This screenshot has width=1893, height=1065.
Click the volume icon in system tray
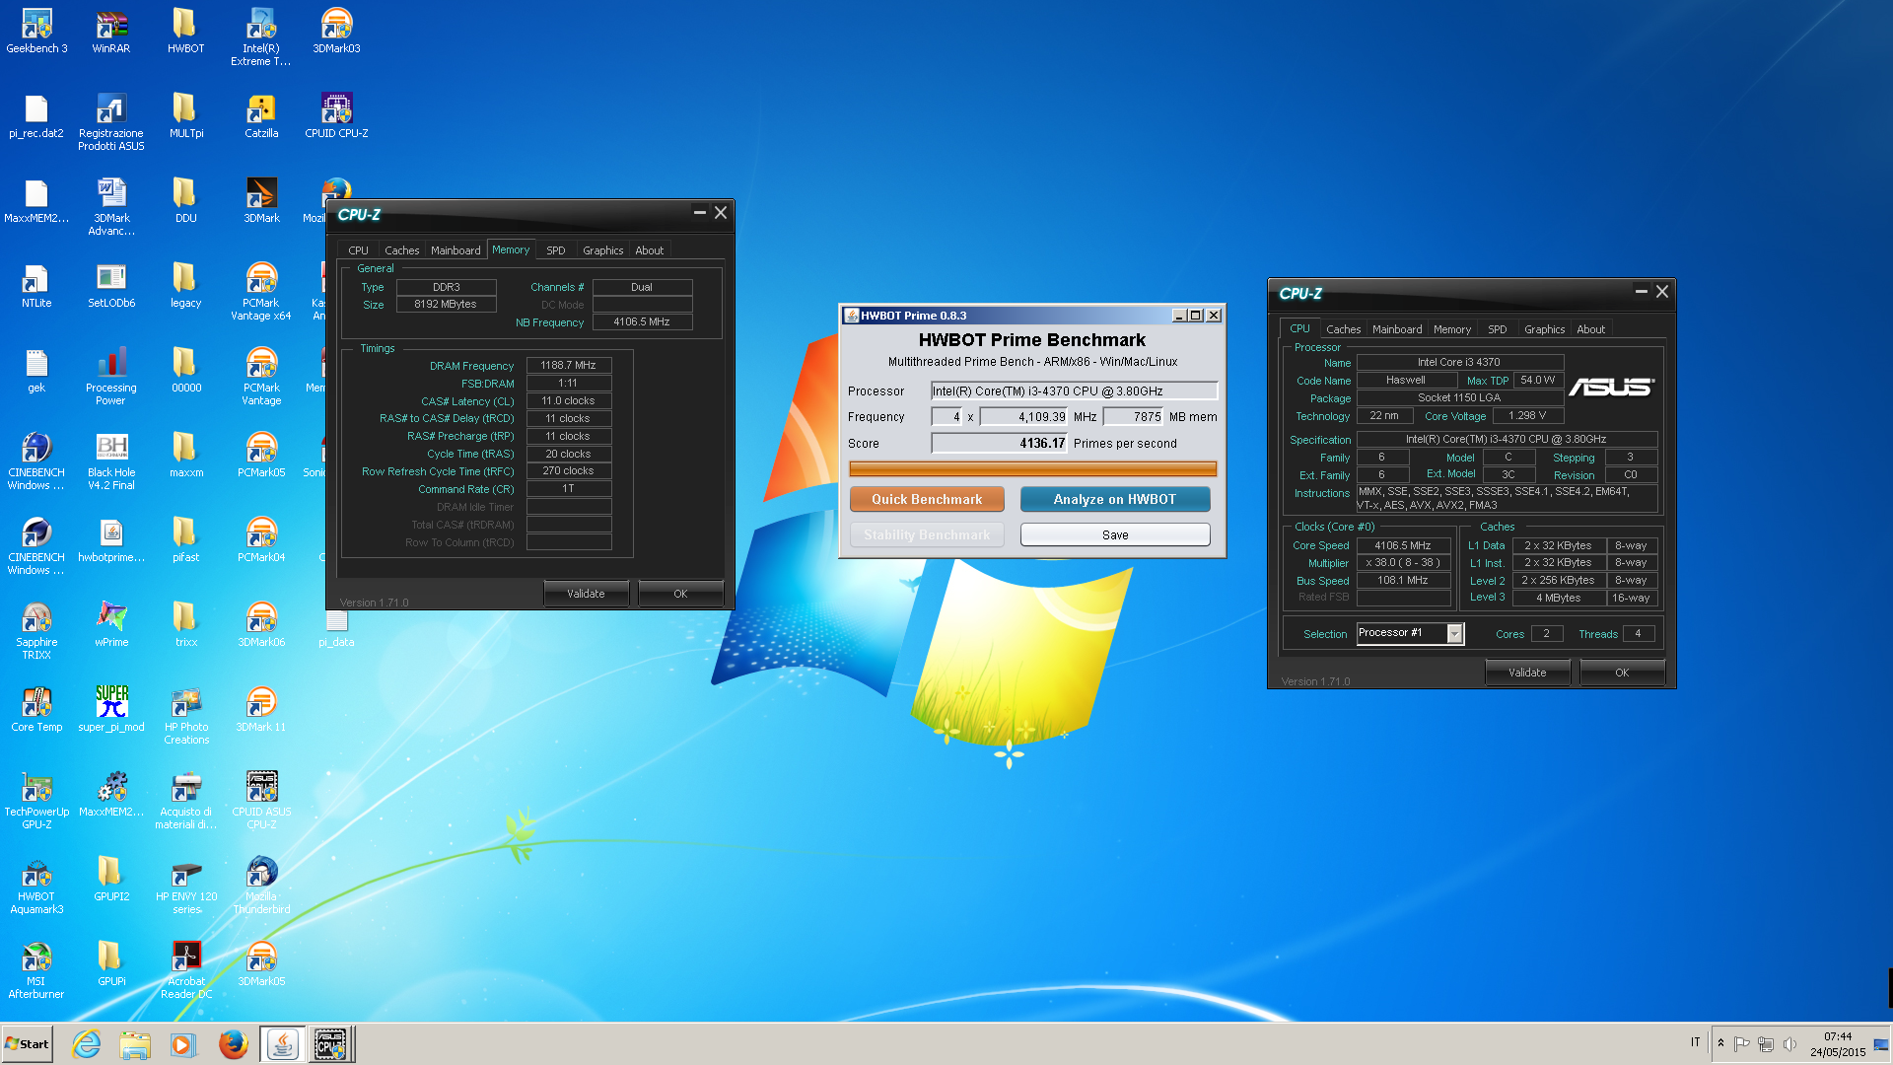coord(1789,1044)
